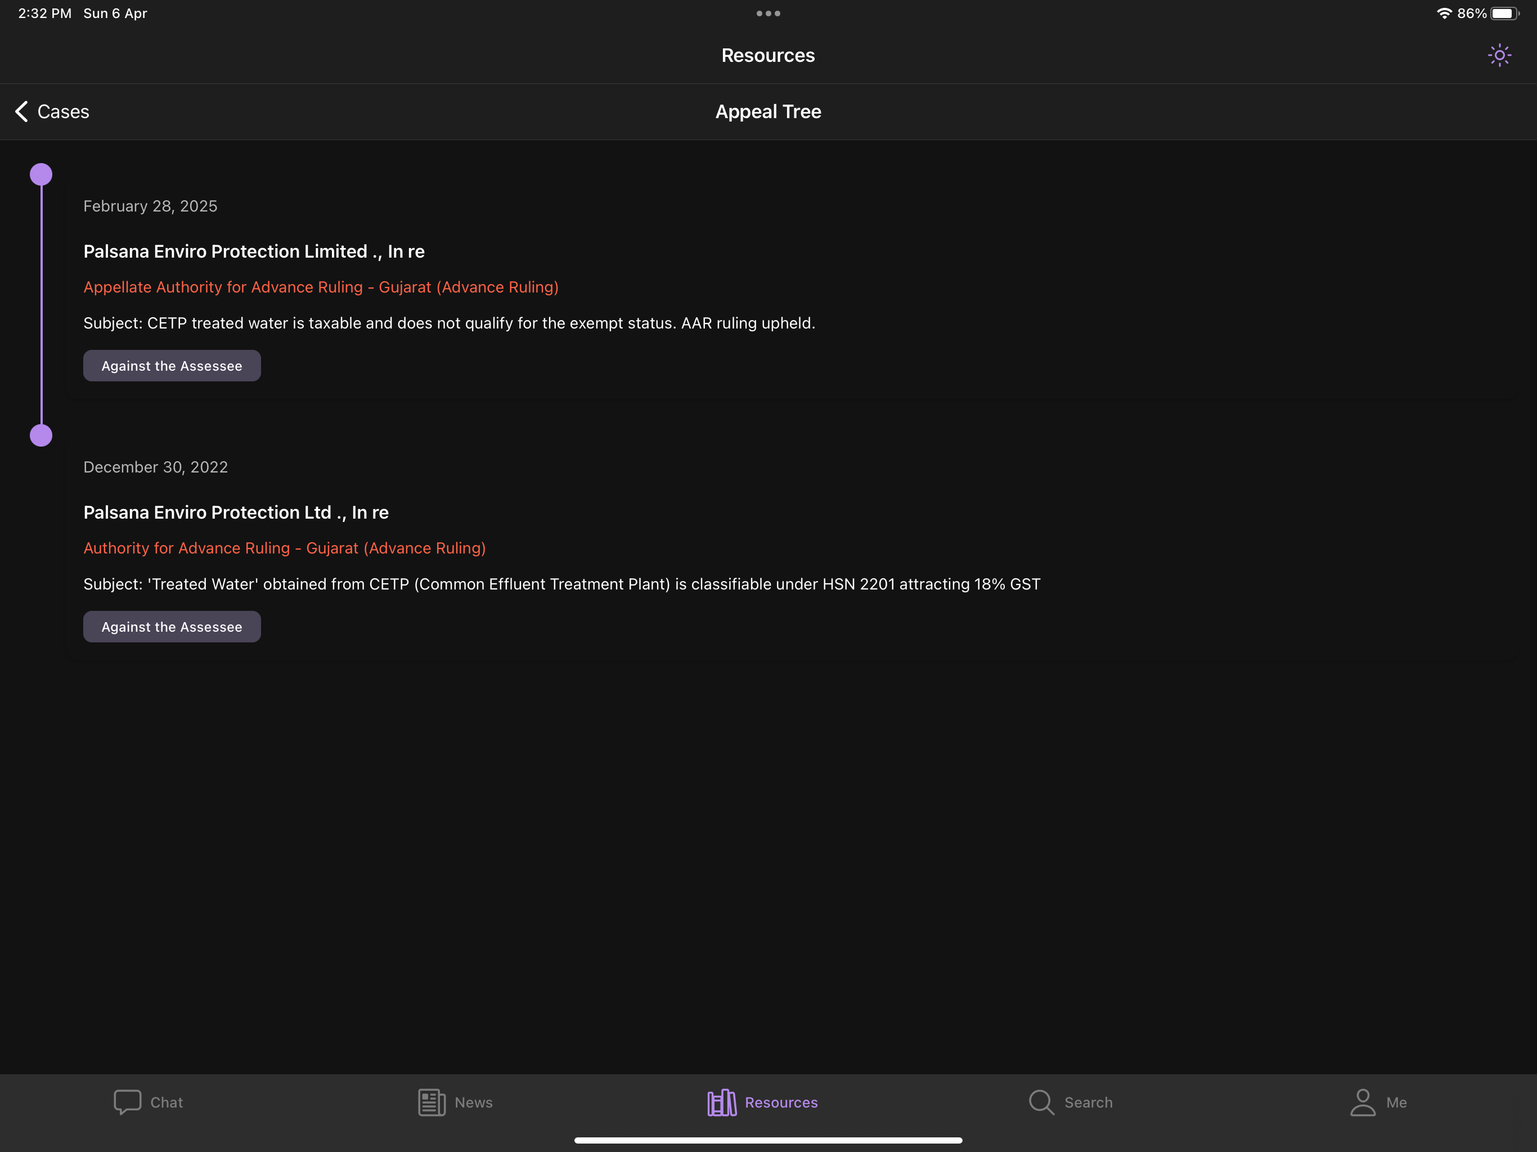Click the December 30, 2022 date
The width and height of the screenshot is (1537, 1152).
[156, 467]
